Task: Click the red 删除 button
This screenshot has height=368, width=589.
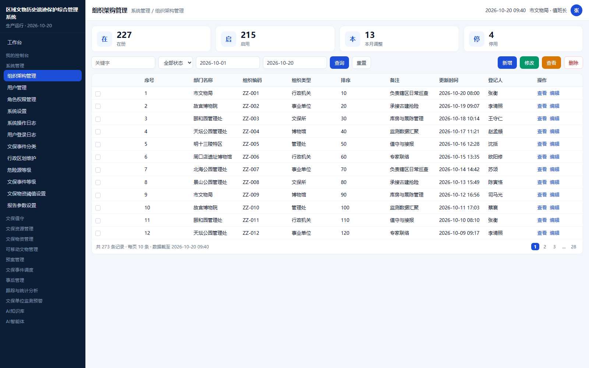Action: [574, 63]
